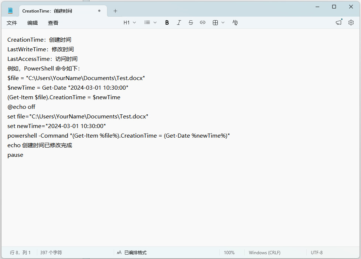361x259 pixels.
Task: Click the UTF-8 encoding indicator
Action: pyautogui.click(x=317, y=253)
